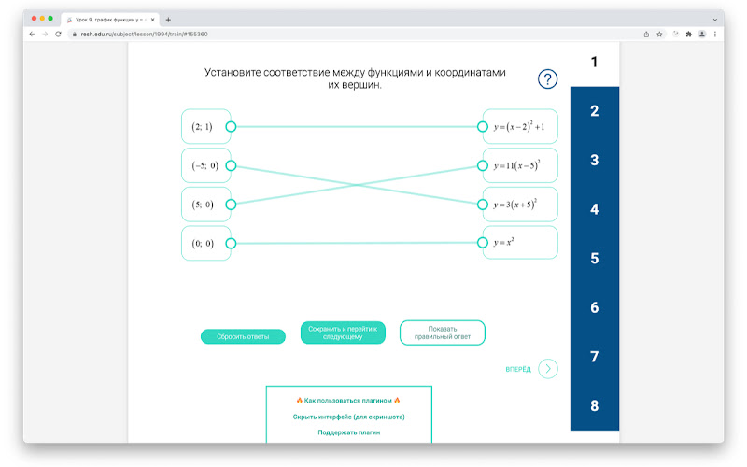Go to task 7 in sidebar
747x467 pixels.
tap(595, 357)
